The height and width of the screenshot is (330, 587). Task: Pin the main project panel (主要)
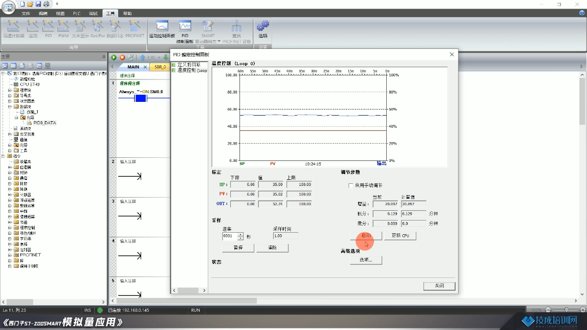pyautogui.click(x=104, y=57)
